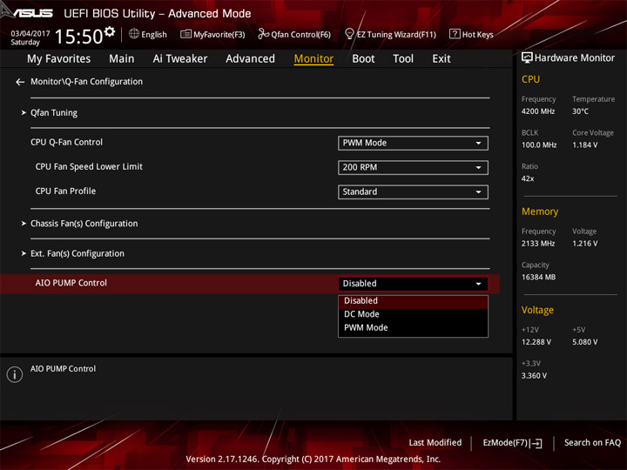Click the AIO PUMP Control dropdown box
This screenshot has width=627, height=470.
(x=413, y=284)
